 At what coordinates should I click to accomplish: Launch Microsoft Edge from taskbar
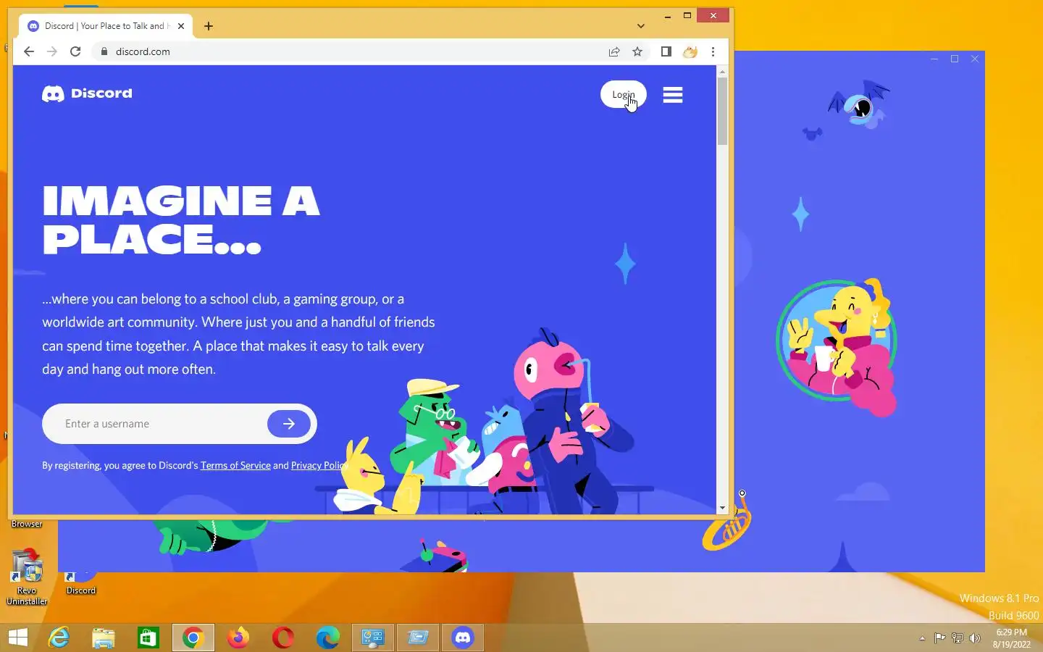tap(328, 638)
